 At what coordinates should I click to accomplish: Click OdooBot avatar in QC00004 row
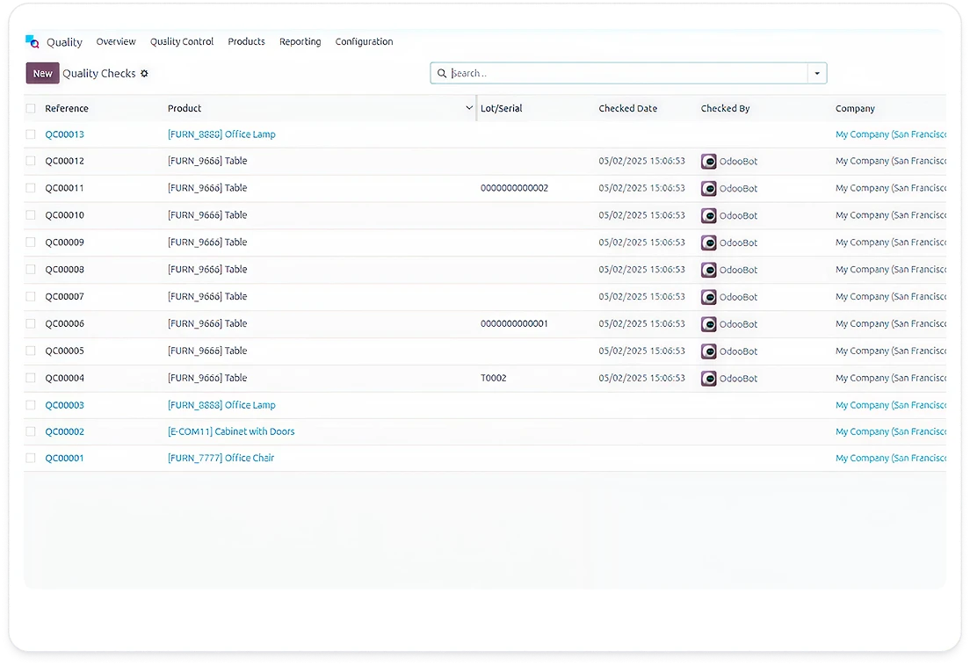click(708, 379)
